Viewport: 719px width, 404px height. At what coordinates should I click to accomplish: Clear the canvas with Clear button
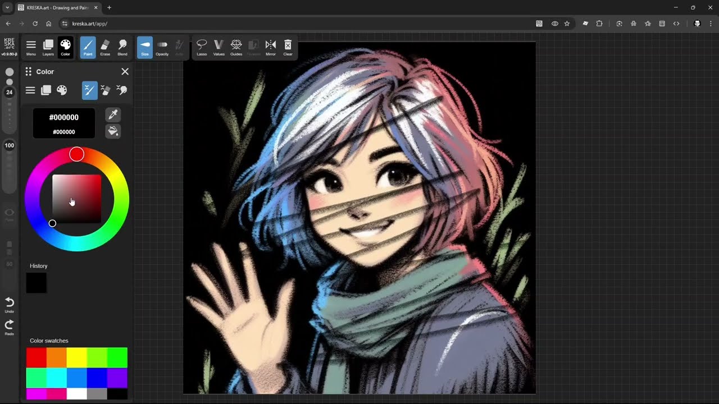pyautogui.click(x=288, y=48)
